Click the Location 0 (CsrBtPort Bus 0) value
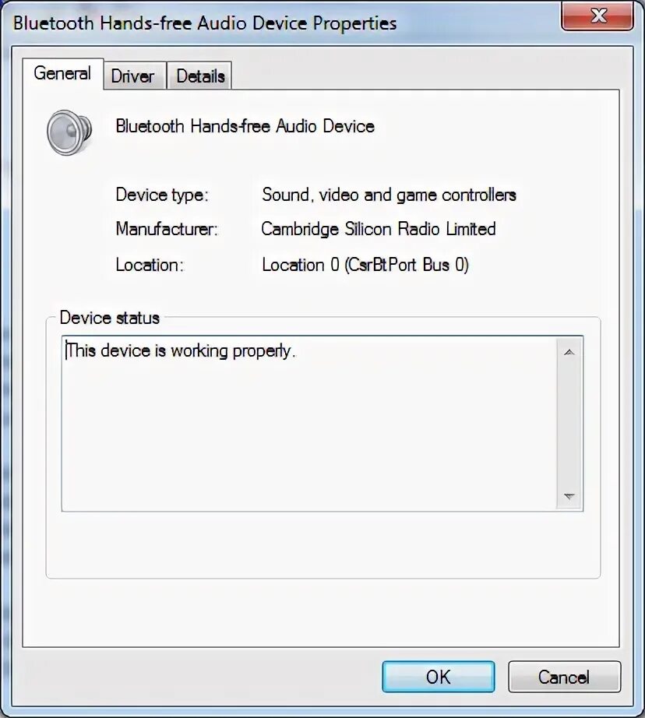Image resolution: width=645 pixels, height=718 pixels. [x=365, y=265]
